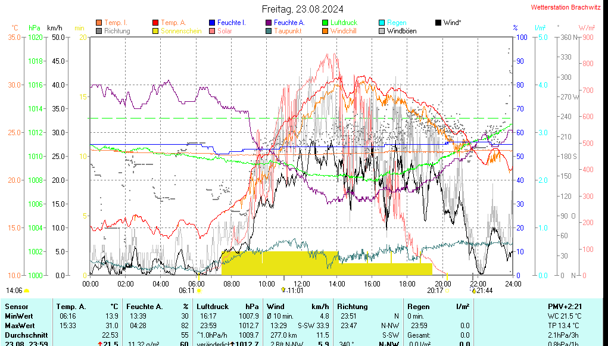Click the green Luftdruck legend square
Viewport: 608px width, 346px height.
click(325, 23)
